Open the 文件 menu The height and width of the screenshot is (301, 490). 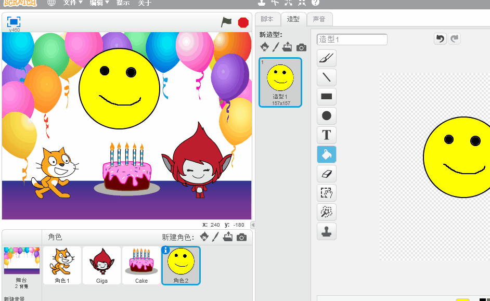73,3
